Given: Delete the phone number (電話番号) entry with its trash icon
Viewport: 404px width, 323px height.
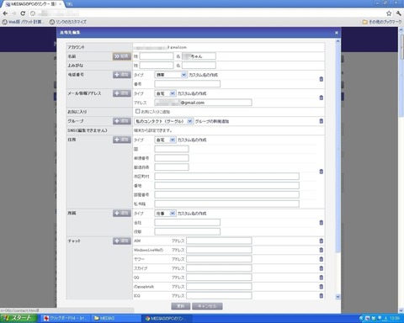Looking at the screenshot, I should tap(322, 79).
